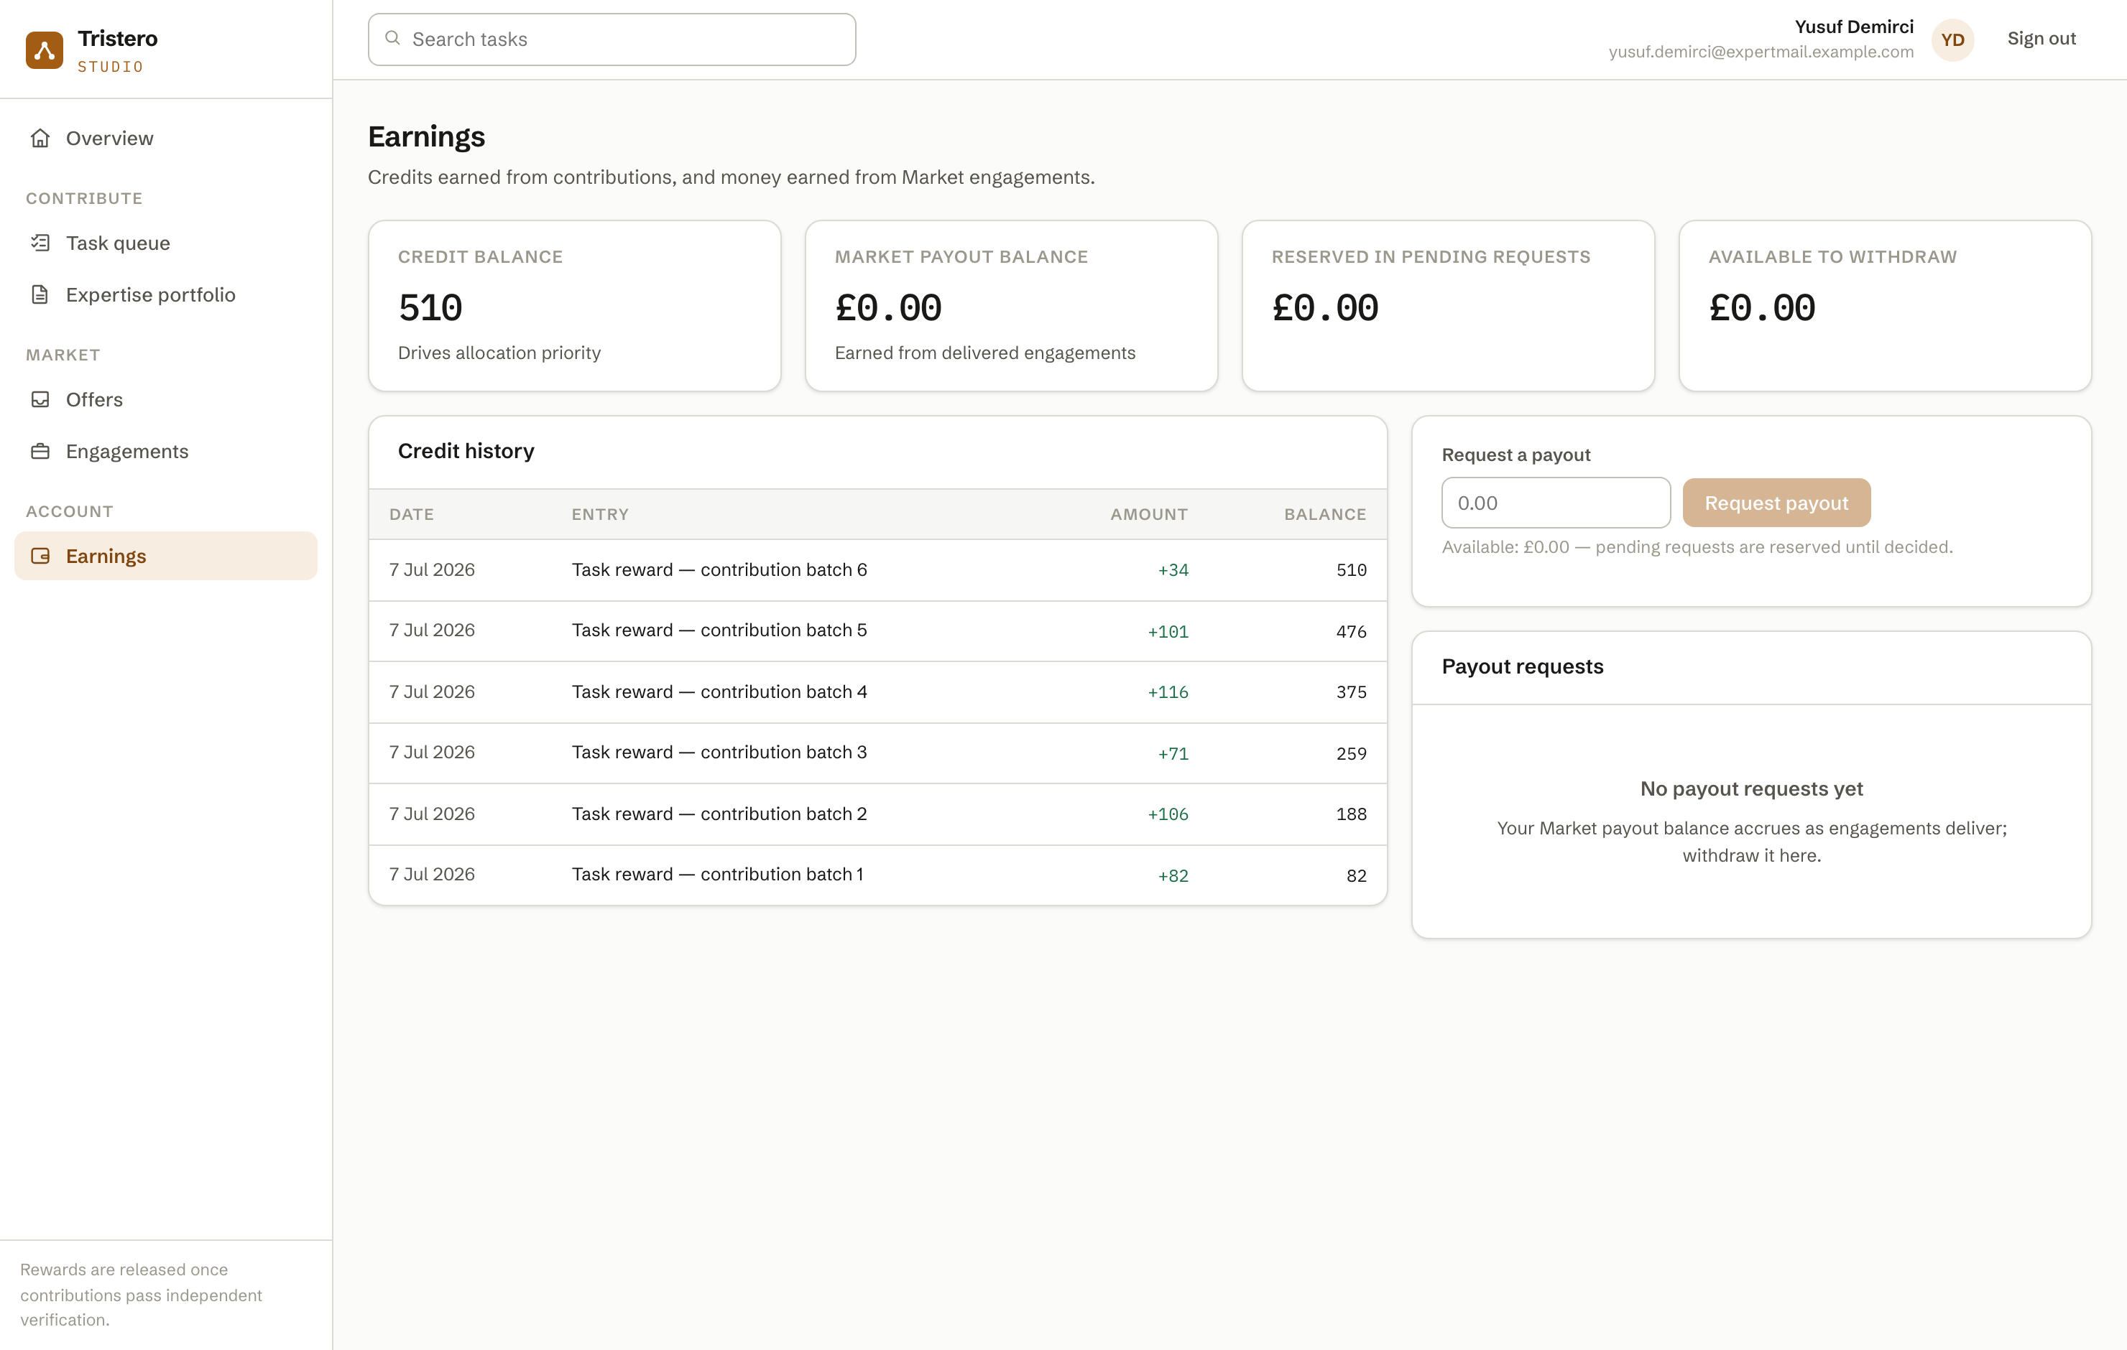Image resolution: width=2127 pixels, height=1350 pixels.
Task: Click the +34 amount value
Action: click(1173, 570)
